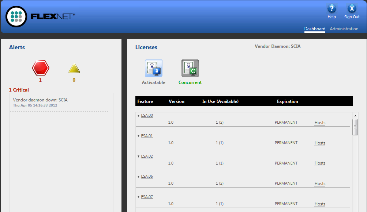Open the ESA.06 feature link
Viewport: 367px width, 212px height.
tap(147, 176)
